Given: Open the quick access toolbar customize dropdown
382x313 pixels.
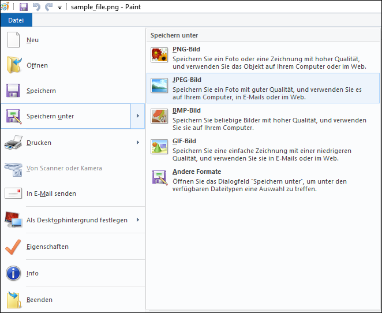Looking at the screenshot, I should 59,8.
